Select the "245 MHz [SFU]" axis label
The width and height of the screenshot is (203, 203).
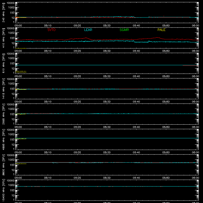[3, 12]
